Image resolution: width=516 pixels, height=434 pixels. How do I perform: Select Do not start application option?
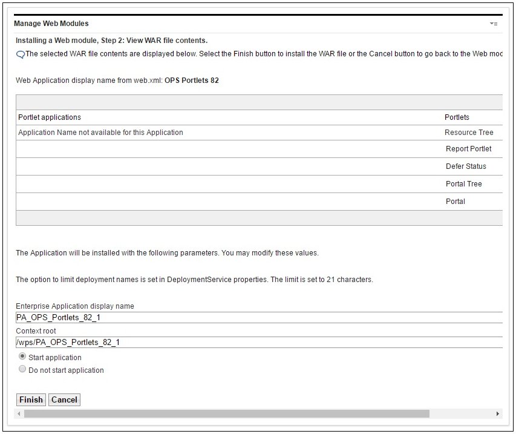22,369
